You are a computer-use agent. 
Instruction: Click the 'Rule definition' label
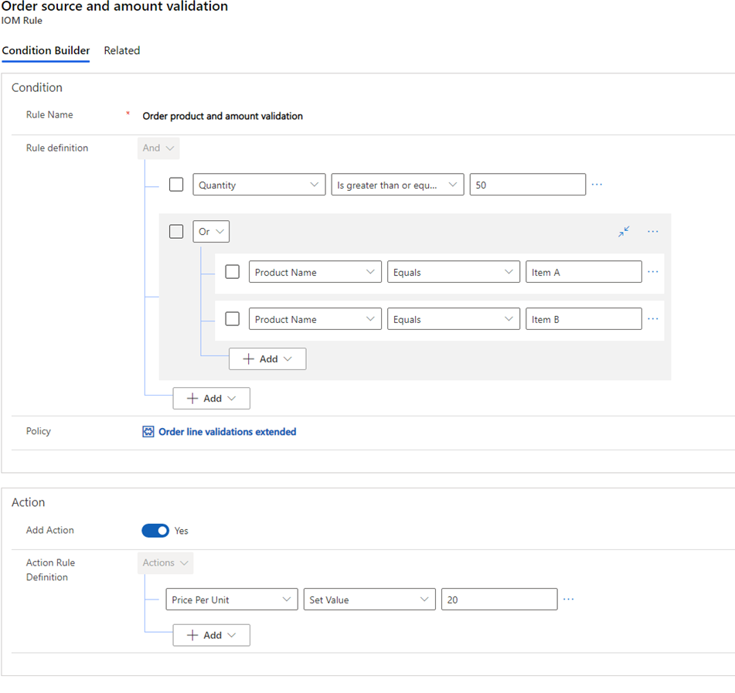(x=57, y=148)
